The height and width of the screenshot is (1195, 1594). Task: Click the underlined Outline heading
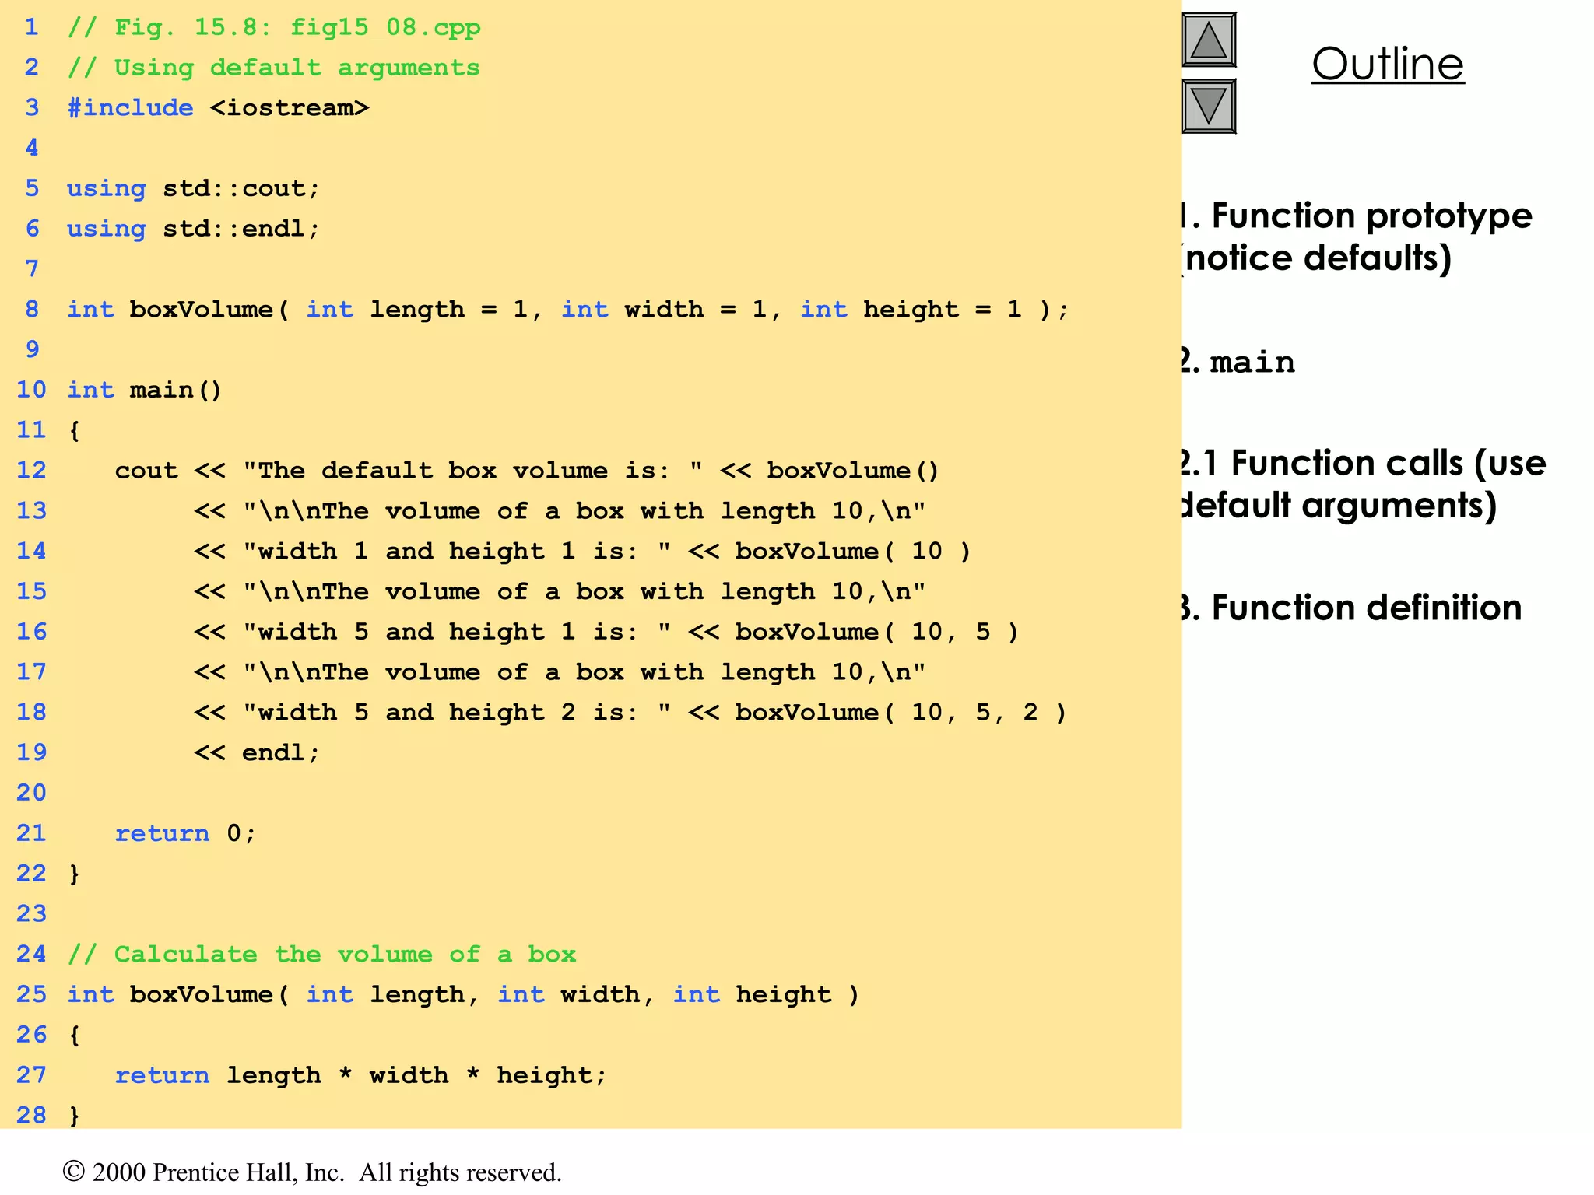point(1388,64)
